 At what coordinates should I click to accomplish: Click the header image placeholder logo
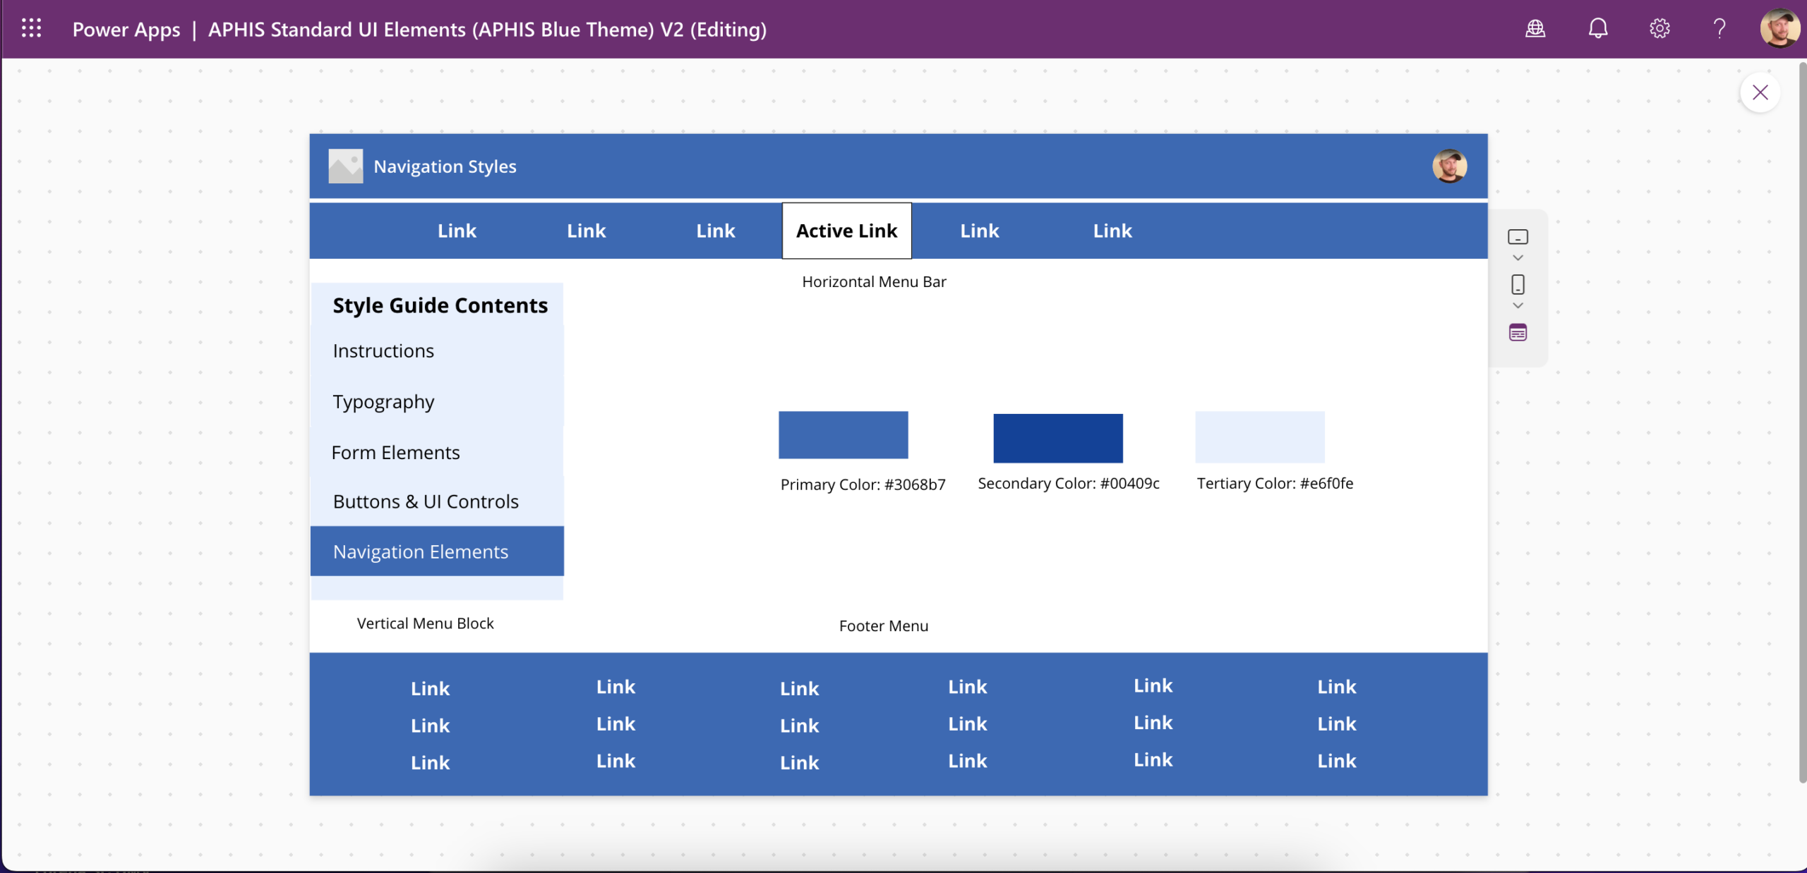346,166
